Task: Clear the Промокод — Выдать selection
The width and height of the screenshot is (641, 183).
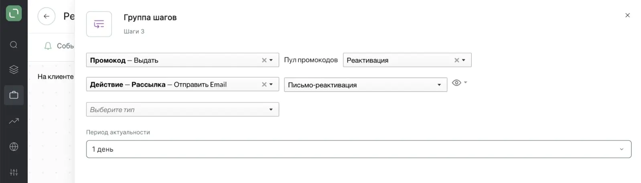Action: tap(264, 60)
